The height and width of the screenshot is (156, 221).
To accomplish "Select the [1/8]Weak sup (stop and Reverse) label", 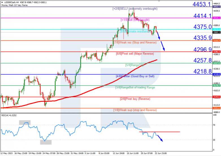I will [x=135, y=110].
